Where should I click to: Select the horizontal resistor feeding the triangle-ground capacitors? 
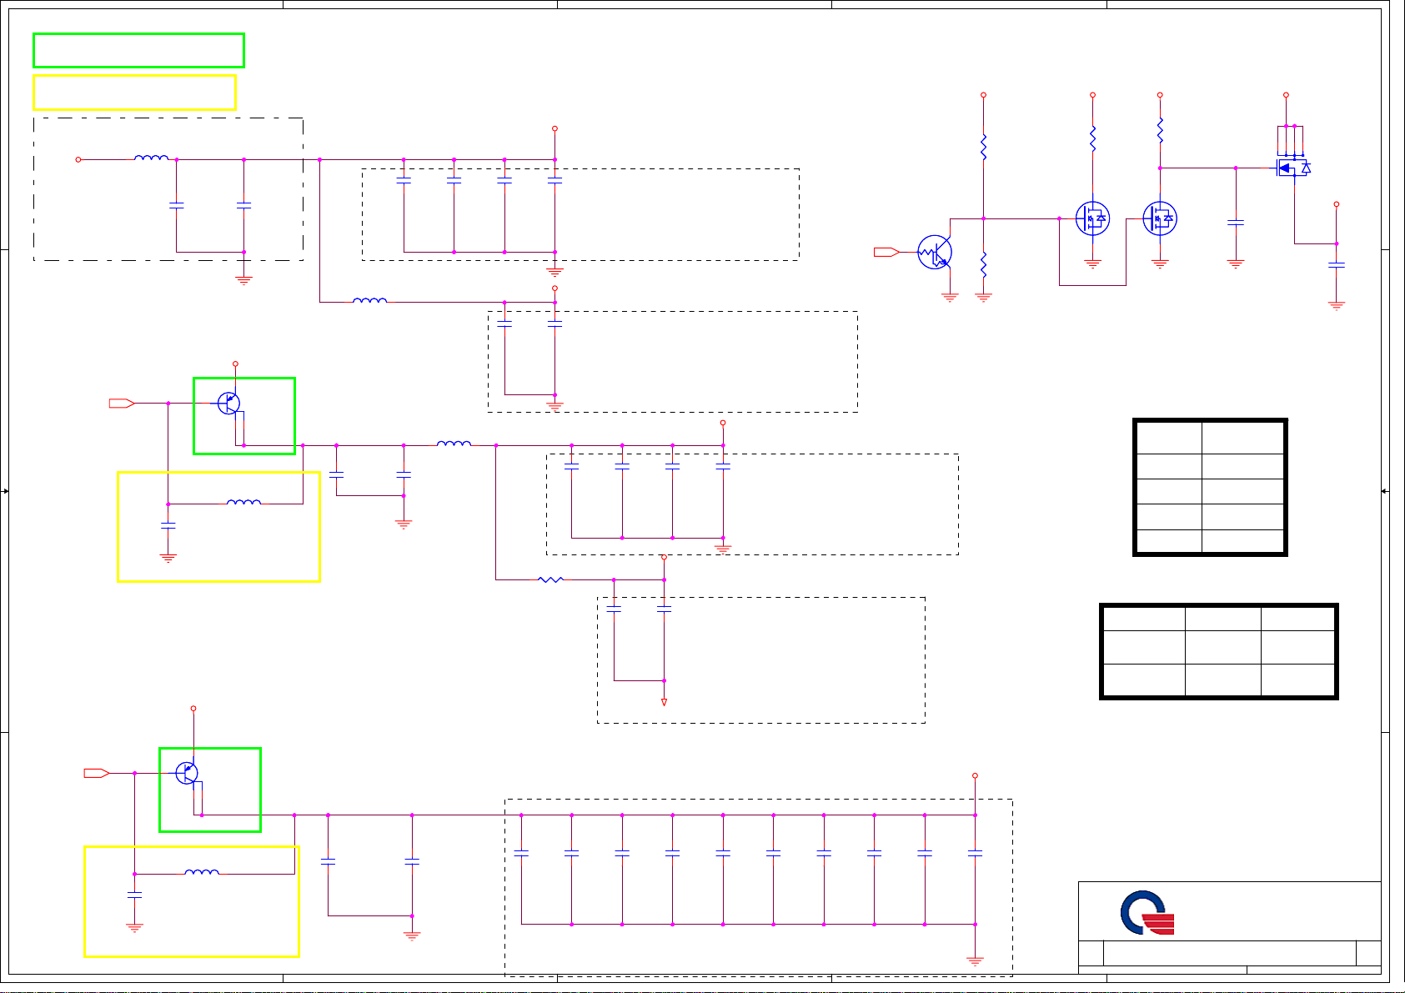(x=550, y=579)
